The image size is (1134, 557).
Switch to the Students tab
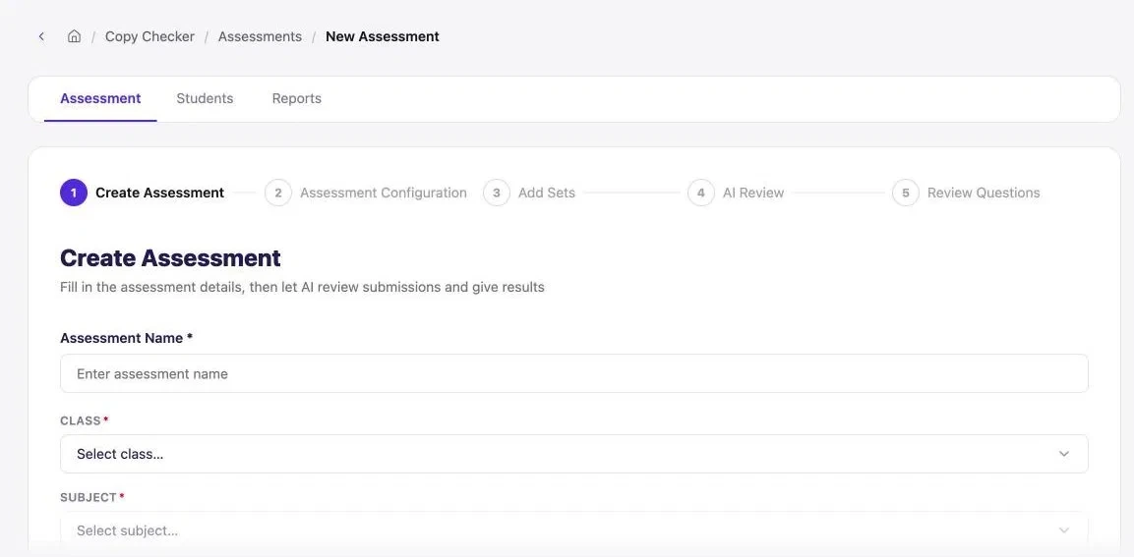tap(205, 98)
